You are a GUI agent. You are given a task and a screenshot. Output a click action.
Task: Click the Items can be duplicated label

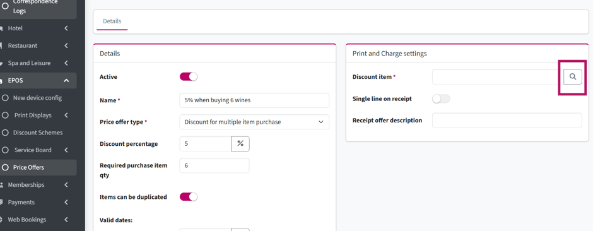pos(133,196)
